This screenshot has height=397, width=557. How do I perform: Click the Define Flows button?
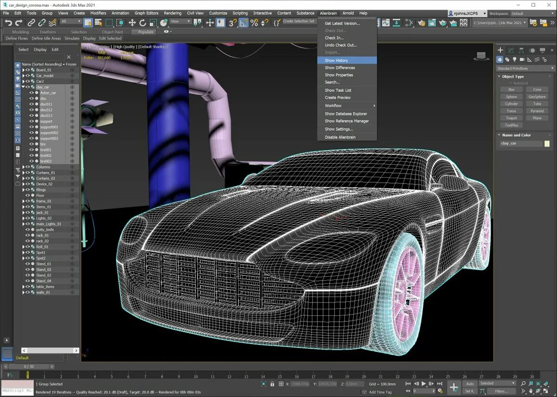click(17, 38)
